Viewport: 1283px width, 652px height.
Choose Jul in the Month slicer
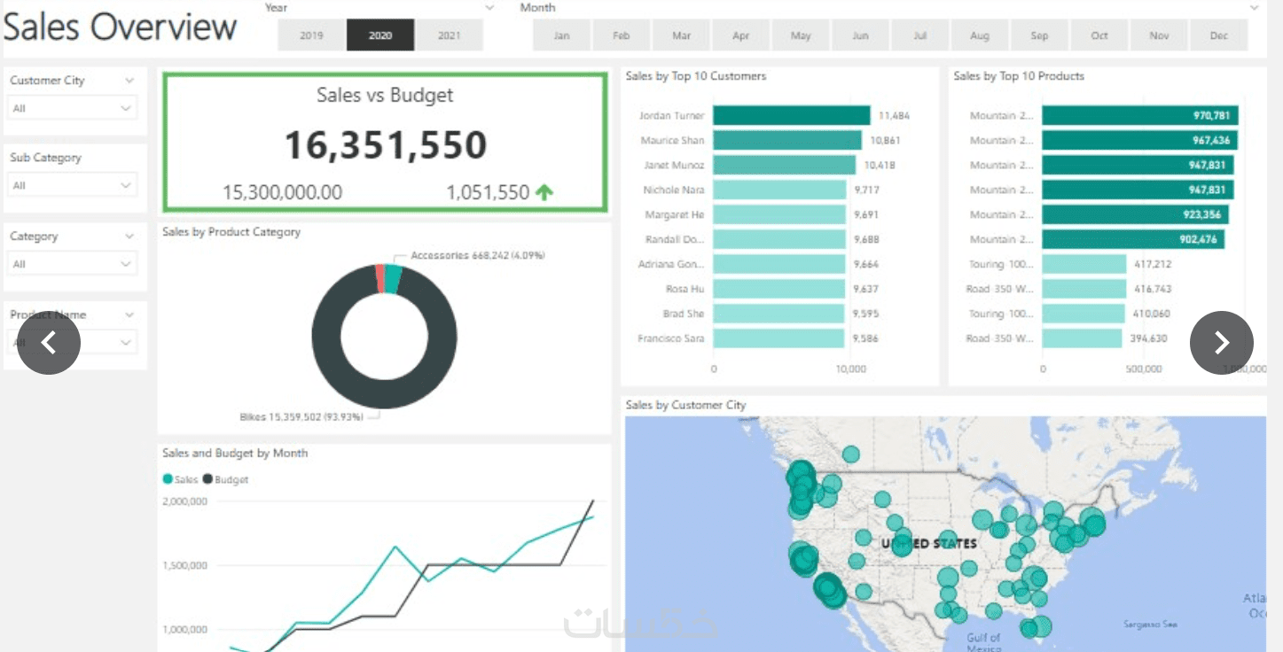[x=920, y=35]
